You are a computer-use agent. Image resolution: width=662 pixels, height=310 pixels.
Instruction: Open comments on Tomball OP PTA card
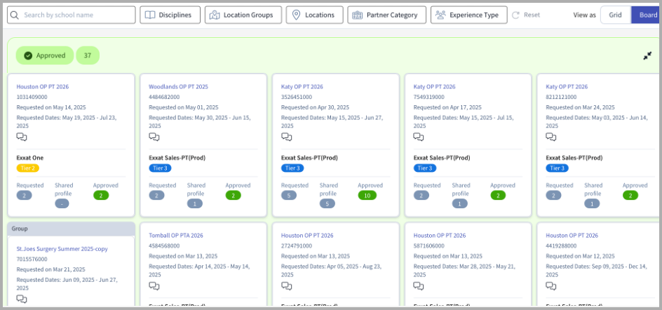point(154,286)
